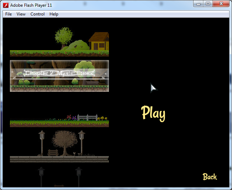Maximize the Flash Player window
Viewport: 232px width, 190px height.
click(208, 4)
